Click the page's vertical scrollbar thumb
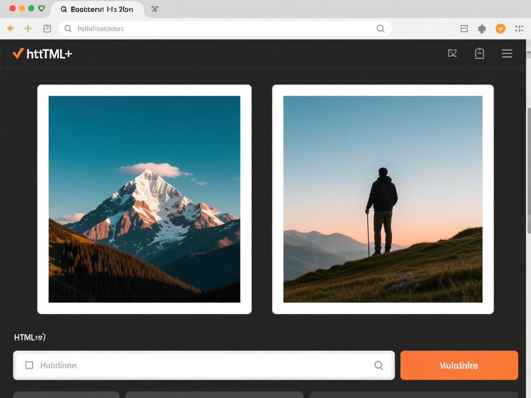531x398 pixels. [x=529, y=170]
